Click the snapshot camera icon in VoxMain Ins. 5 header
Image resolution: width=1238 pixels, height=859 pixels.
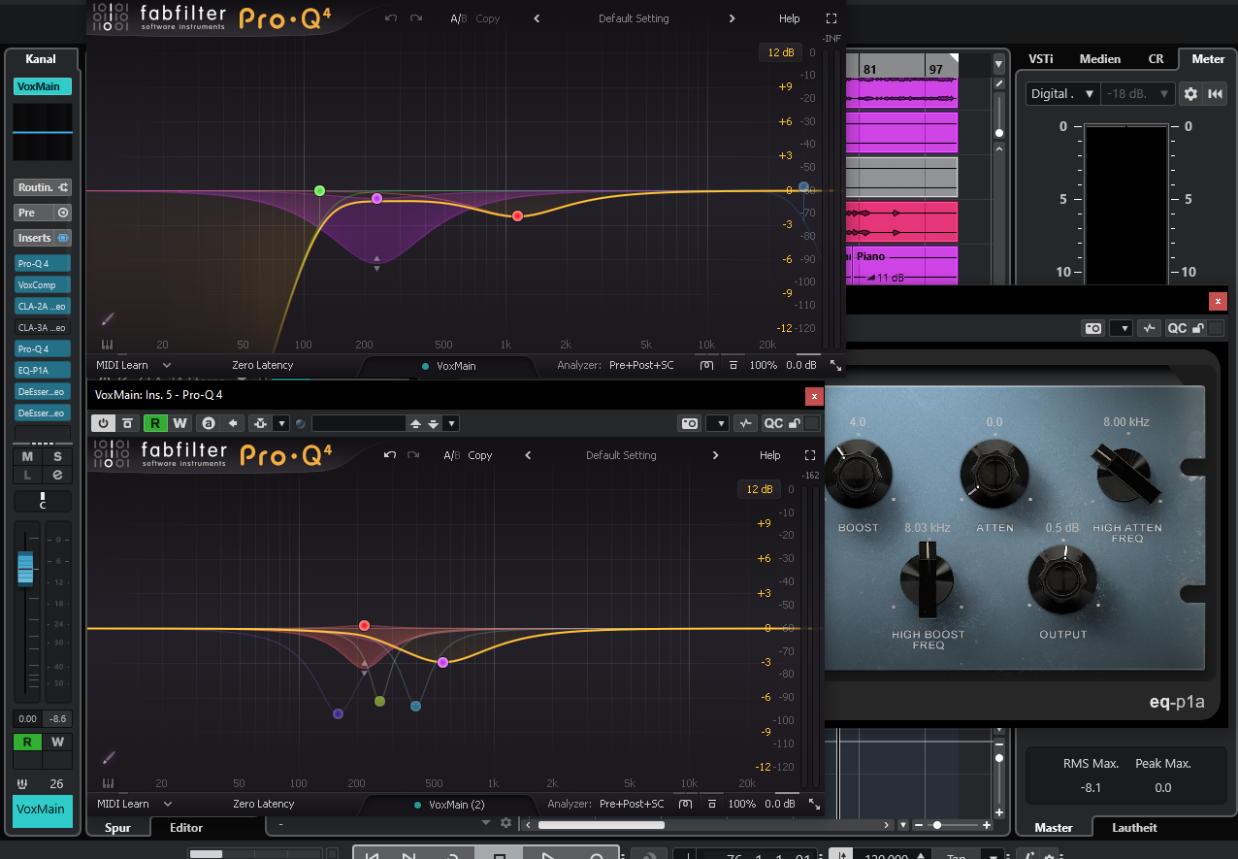[690, 423]
